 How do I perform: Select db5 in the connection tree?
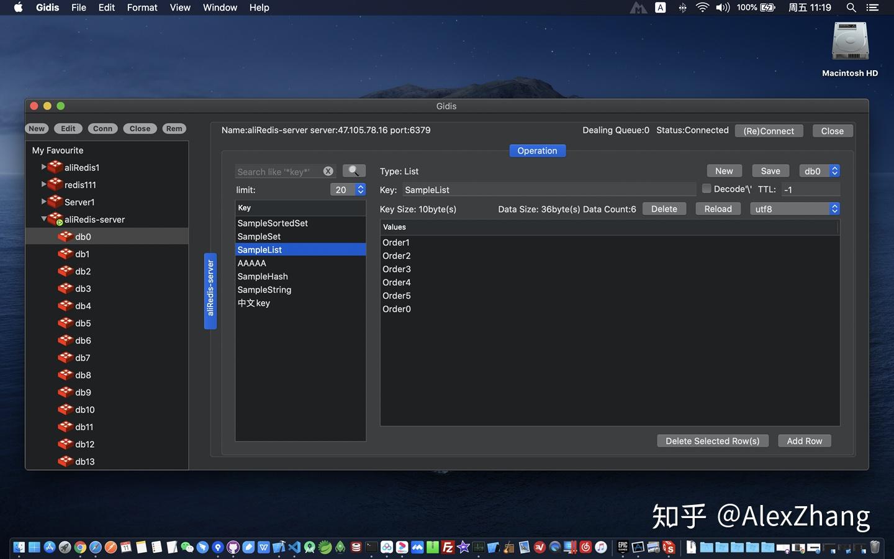107,323
